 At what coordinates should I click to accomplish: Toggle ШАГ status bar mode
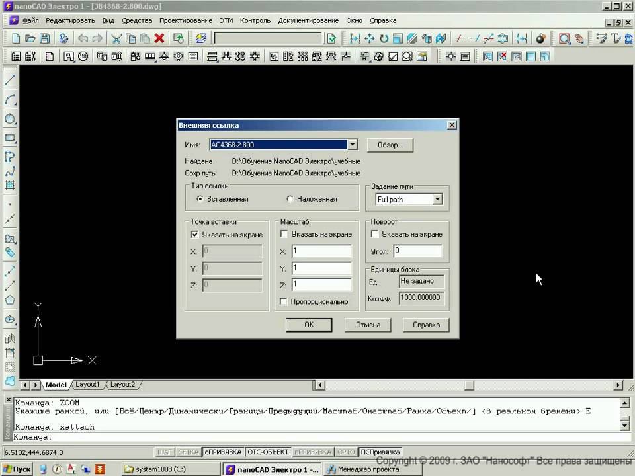pyautogui.click(x=165, y=452)
